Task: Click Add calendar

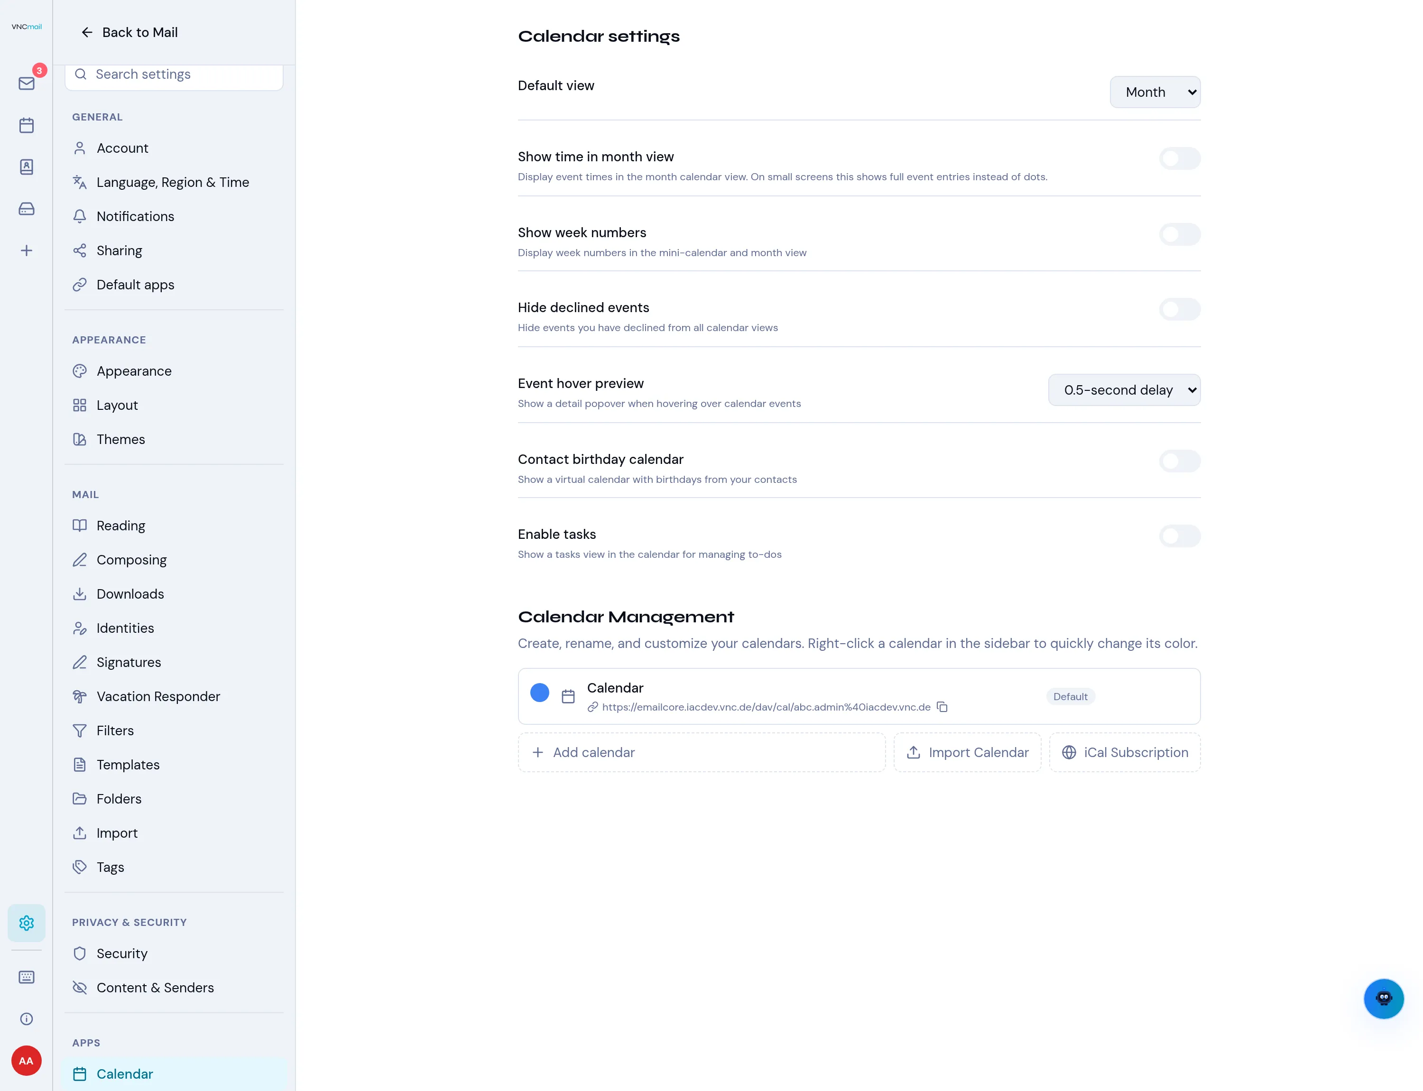Action: [702, 753]
